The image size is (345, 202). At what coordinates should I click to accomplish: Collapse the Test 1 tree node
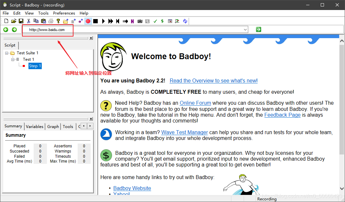tap(13, 59)
